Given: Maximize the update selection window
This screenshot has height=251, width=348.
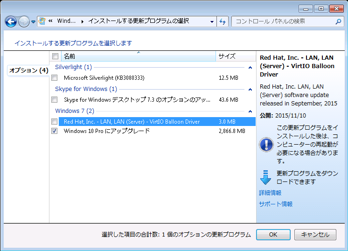Looking at the screenshot, I should (321, 9).
